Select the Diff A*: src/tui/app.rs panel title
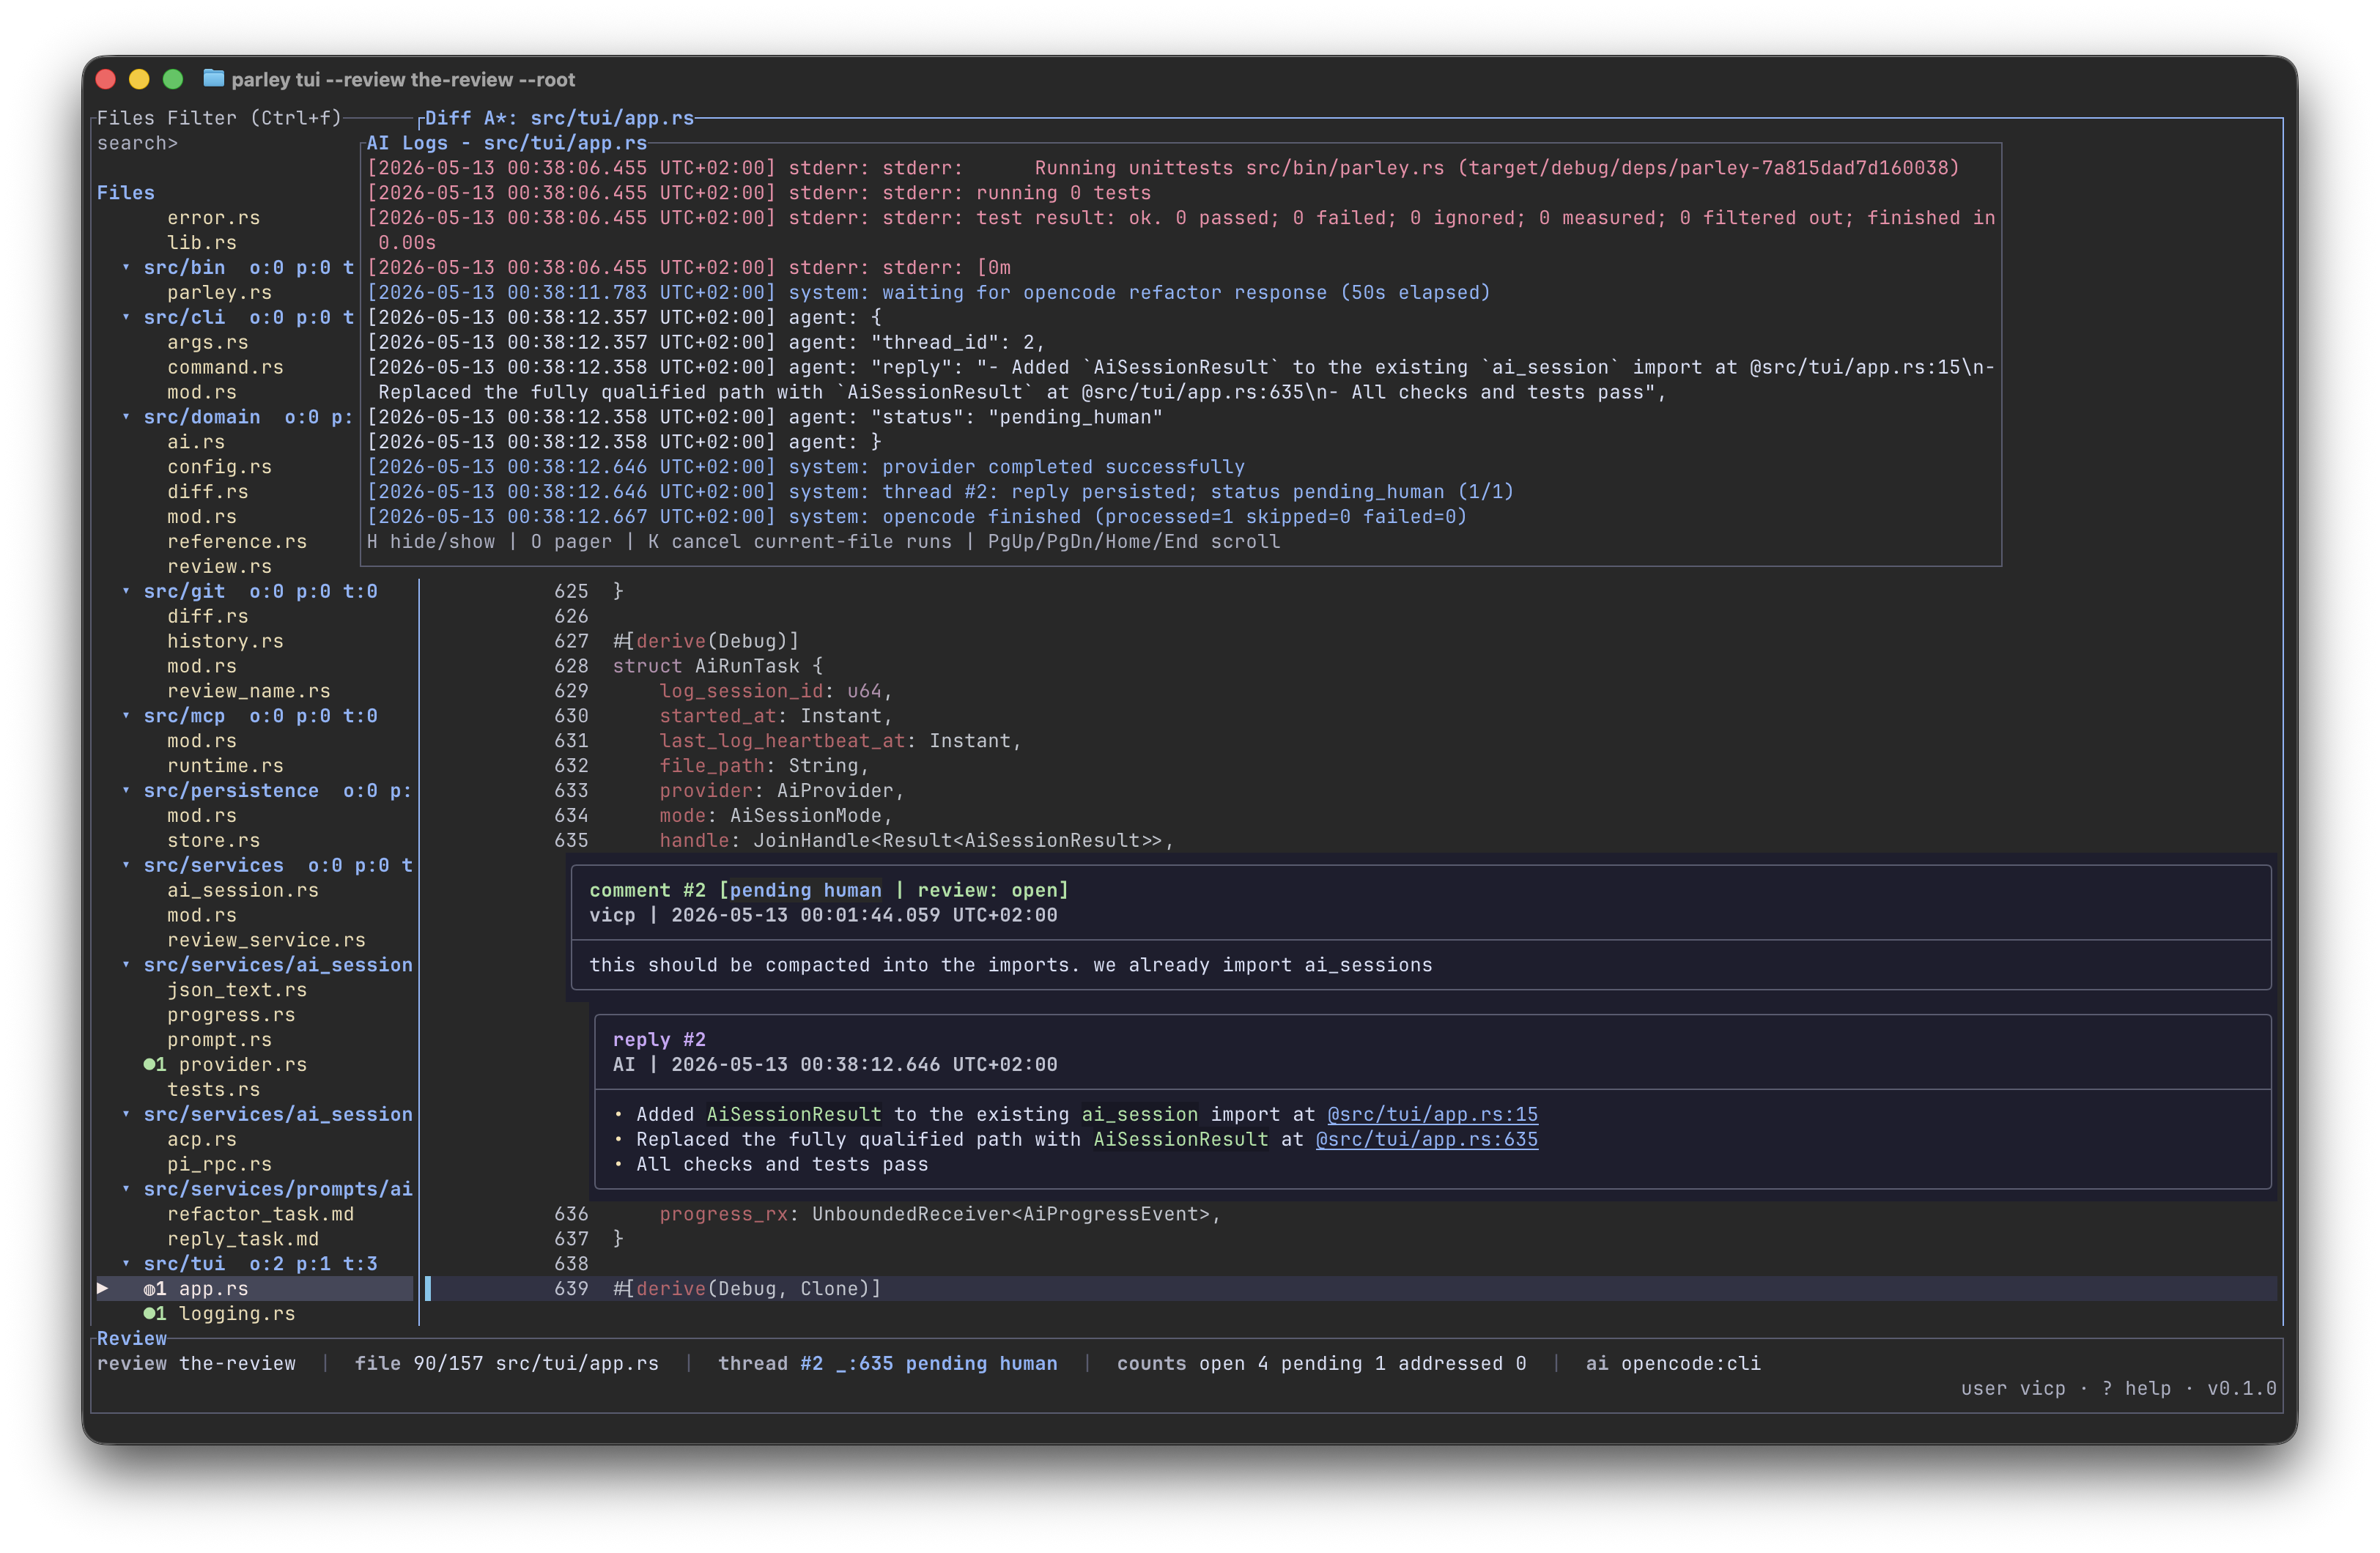This screenshot has height=1553, width=2380. [559, 118]
